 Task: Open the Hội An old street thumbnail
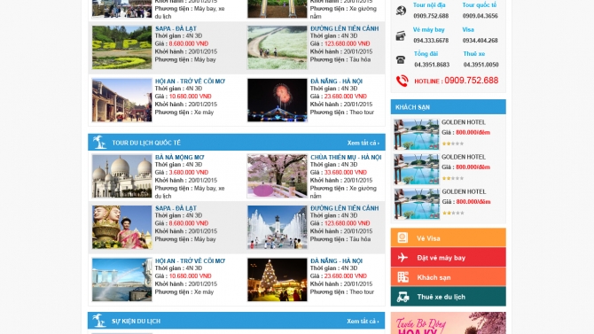(121, 100)
